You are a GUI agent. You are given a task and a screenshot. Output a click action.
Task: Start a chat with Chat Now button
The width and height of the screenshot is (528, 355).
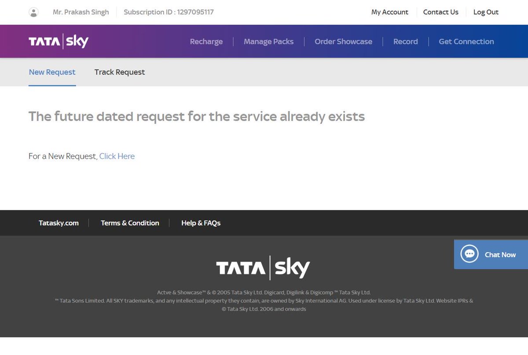click(491, 254)
